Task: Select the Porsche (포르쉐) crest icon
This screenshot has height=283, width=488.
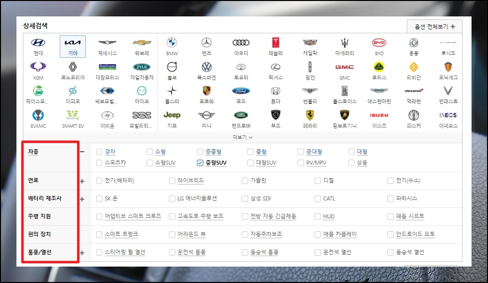Action: 206,91
